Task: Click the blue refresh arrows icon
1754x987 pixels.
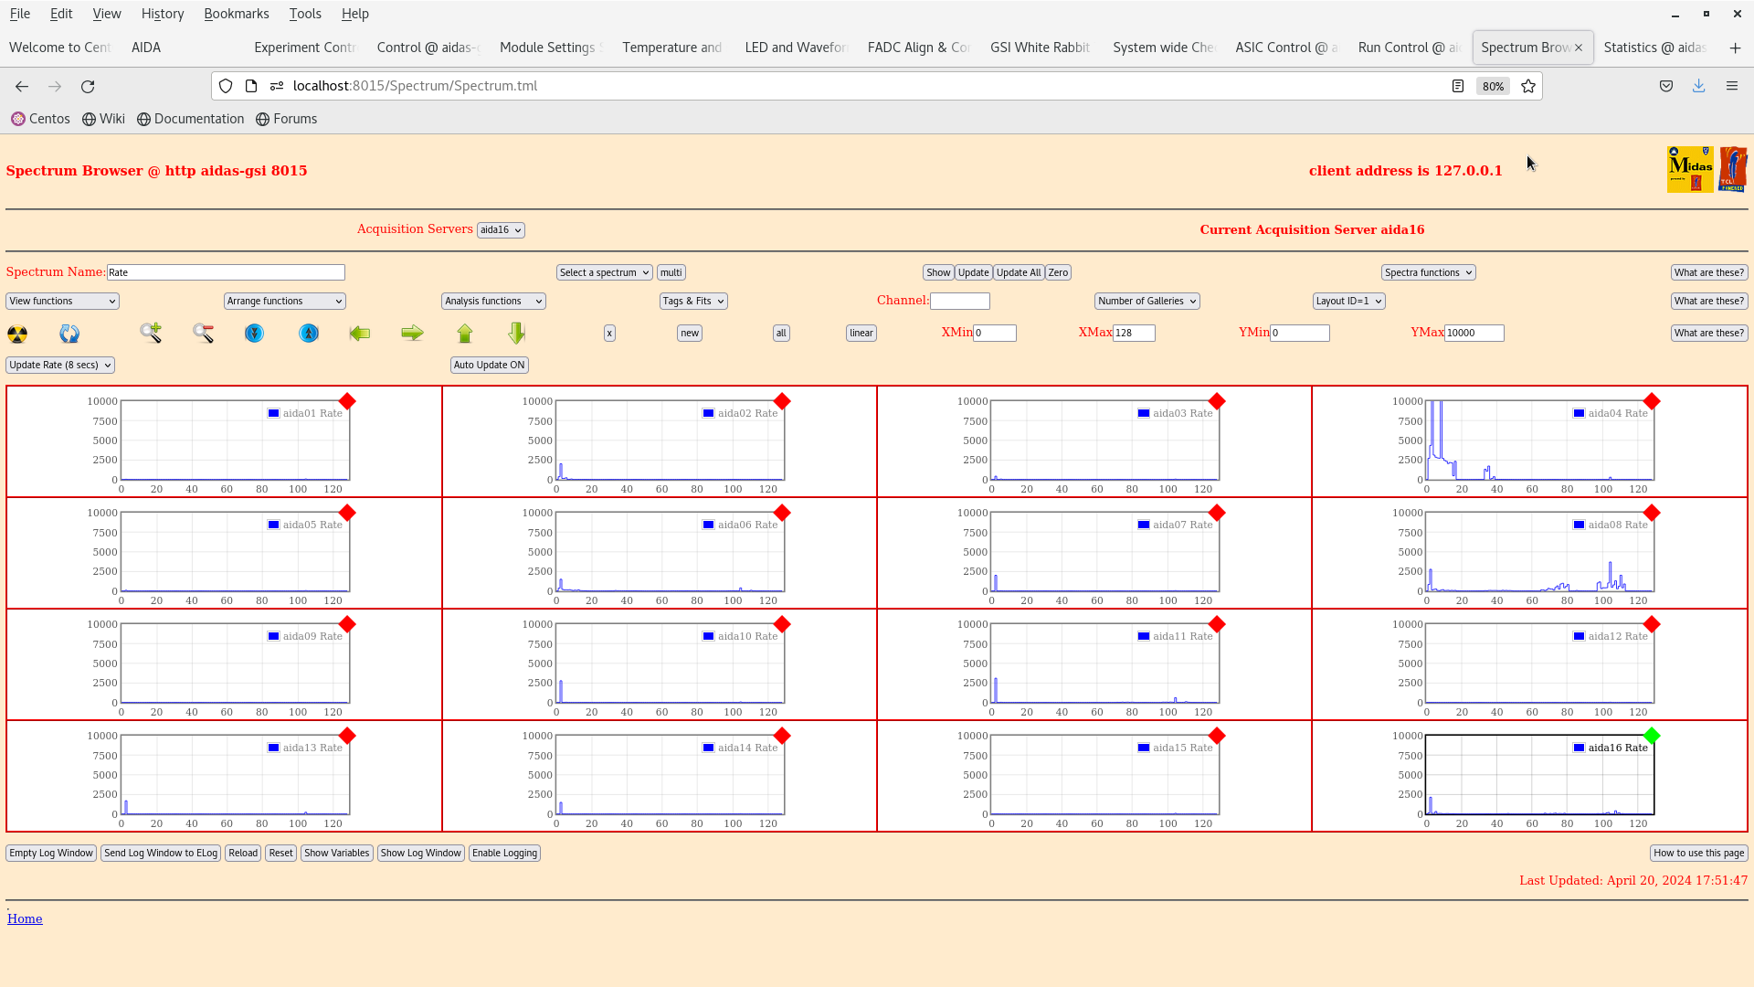Action: pyautogui.click(x=69, y=334)
